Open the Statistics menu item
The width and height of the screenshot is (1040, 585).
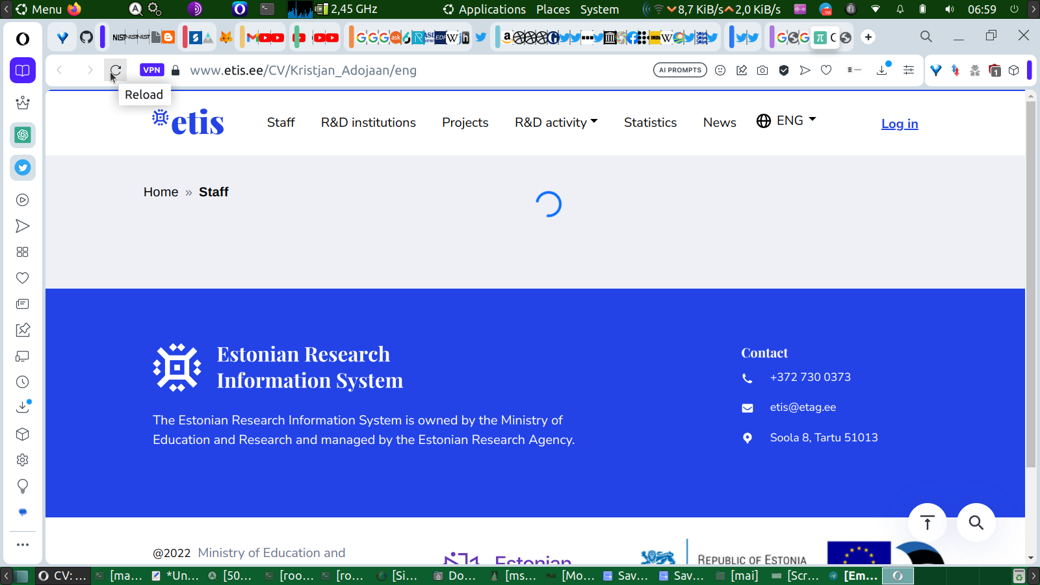(650, 122)
